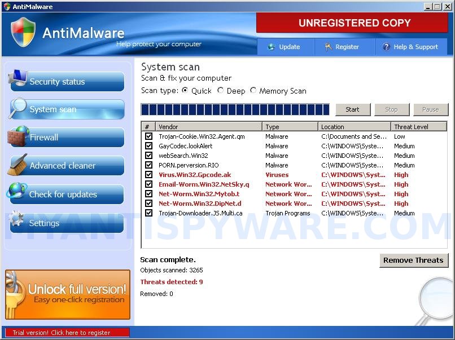Viewport: 455px width, 340px height.
Task: Open the Firewall section
Action: (67, 138)
